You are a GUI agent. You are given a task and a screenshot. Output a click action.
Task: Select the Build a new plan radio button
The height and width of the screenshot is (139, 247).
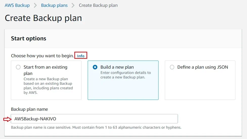[x=95, y=67]
